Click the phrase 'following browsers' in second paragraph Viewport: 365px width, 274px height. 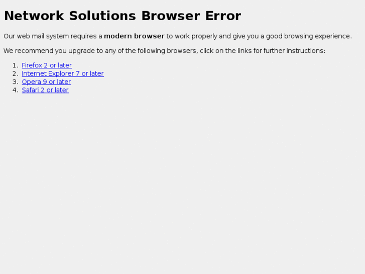(167, 51)
